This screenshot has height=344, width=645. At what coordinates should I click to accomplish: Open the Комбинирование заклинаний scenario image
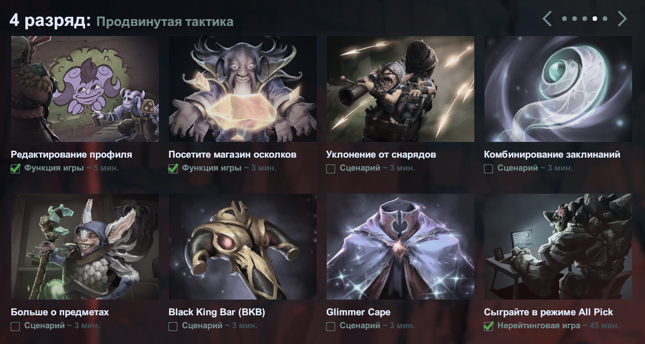(x=558, y=89)
